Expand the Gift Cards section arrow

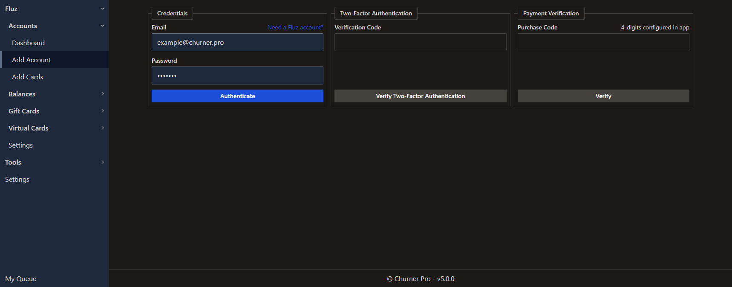point(102,111)
